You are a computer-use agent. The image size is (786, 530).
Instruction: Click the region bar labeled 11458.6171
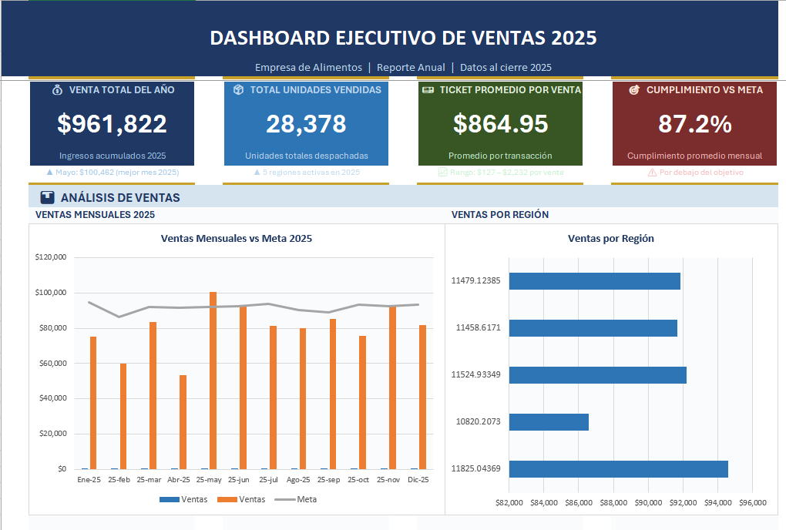593,328
